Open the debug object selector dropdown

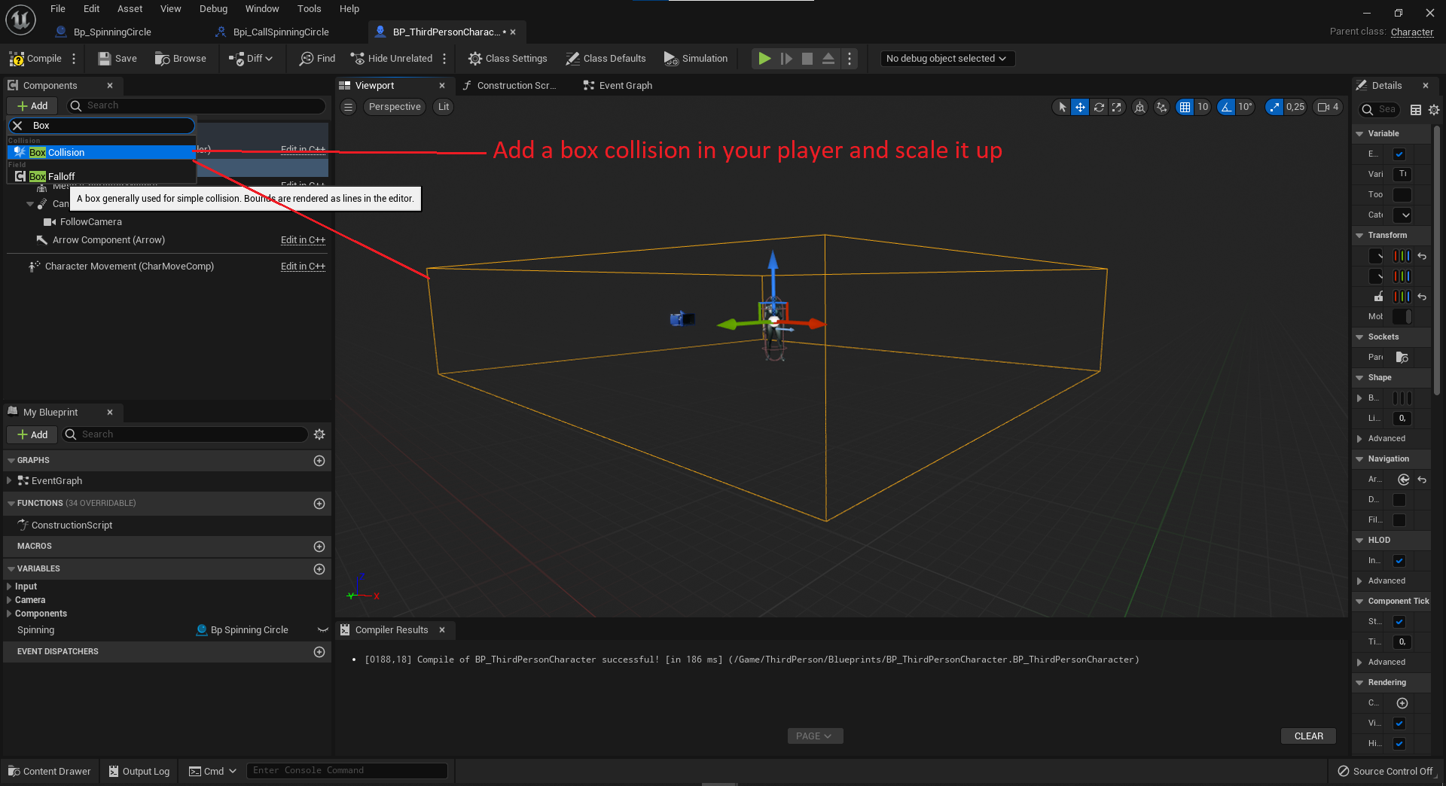[x=947, y=59]
